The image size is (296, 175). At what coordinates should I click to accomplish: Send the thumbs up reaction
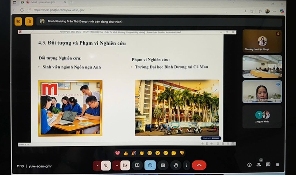pyautogui.click(x=126, y=153)
